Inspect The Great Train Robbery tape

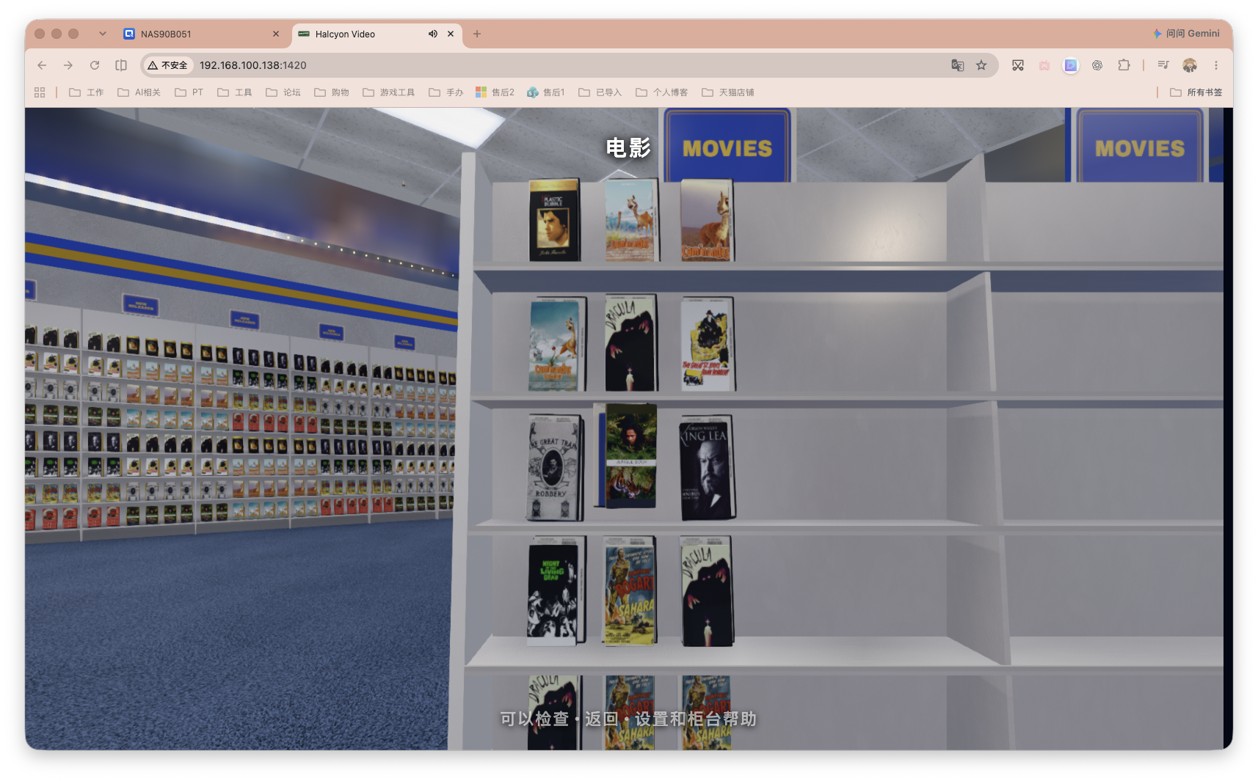(x=555, y=467)
